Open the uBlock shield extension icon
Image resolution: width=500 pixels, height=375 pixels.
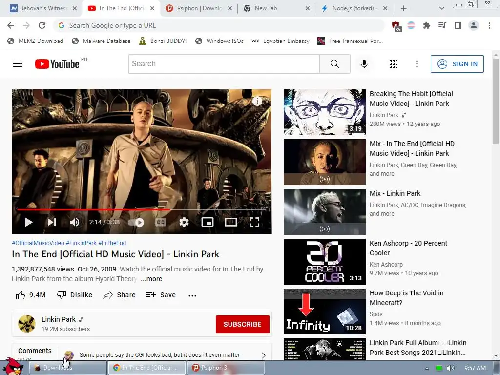click(x=396, y=26)
